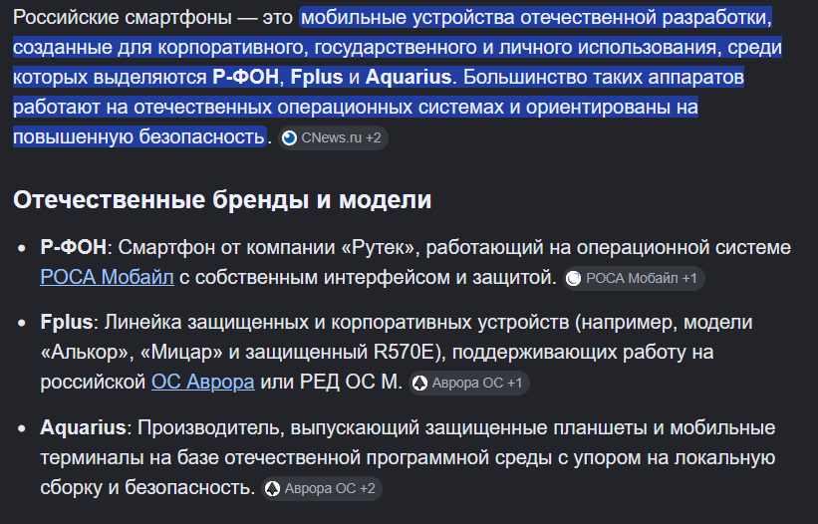Open the Аврора ОС +1 citation chip
Image resolution: width=818 pixels, height=524 pixels.
tap(469, 384)
